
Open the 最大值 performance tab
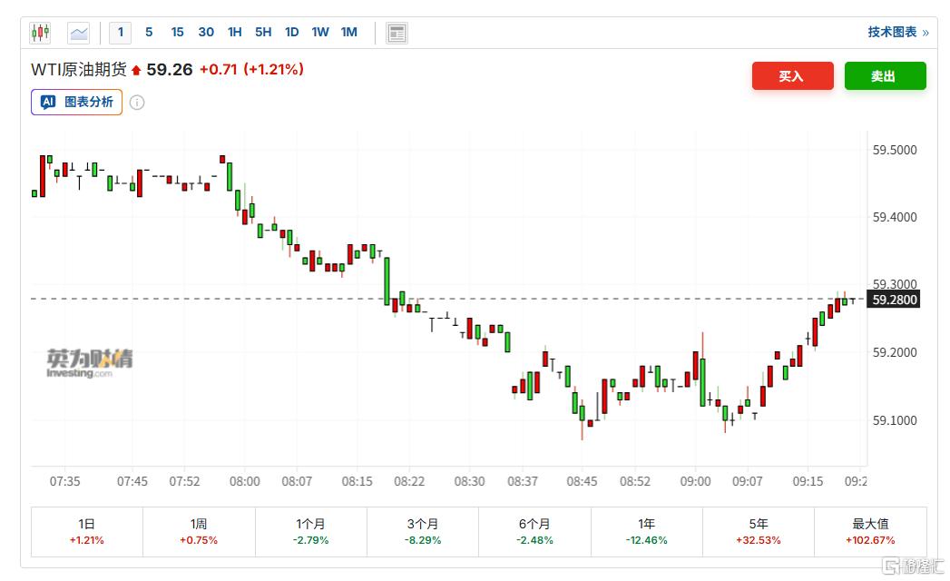tap(870, 529)
